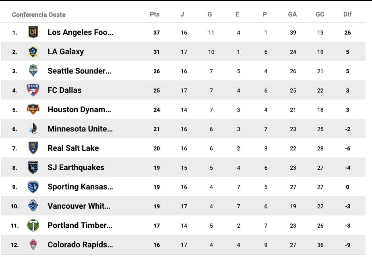The width and height of the screenshot is (372, 257).
Task: Select the Real Salt Lake team name
Action: tap(73, 148)
